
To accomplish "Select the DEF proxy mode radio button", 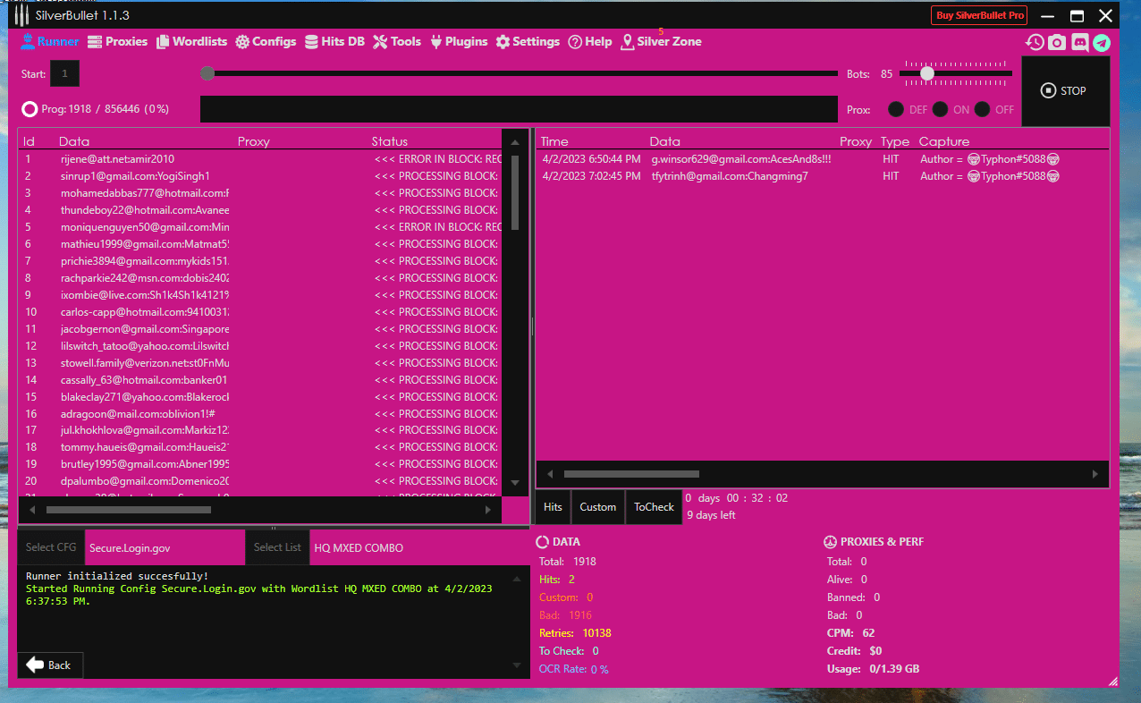I will point(896,109).
